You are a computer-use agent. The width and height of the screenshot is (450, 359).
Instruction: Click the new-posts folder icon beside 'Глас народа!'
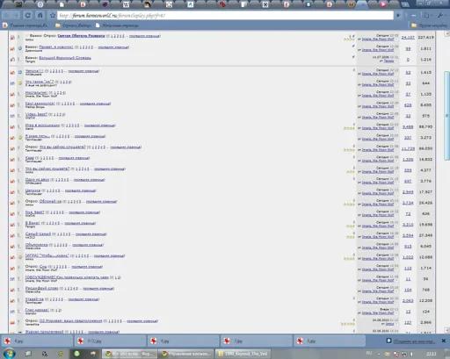coord(12,312)
